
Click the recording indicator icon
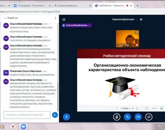141,19
